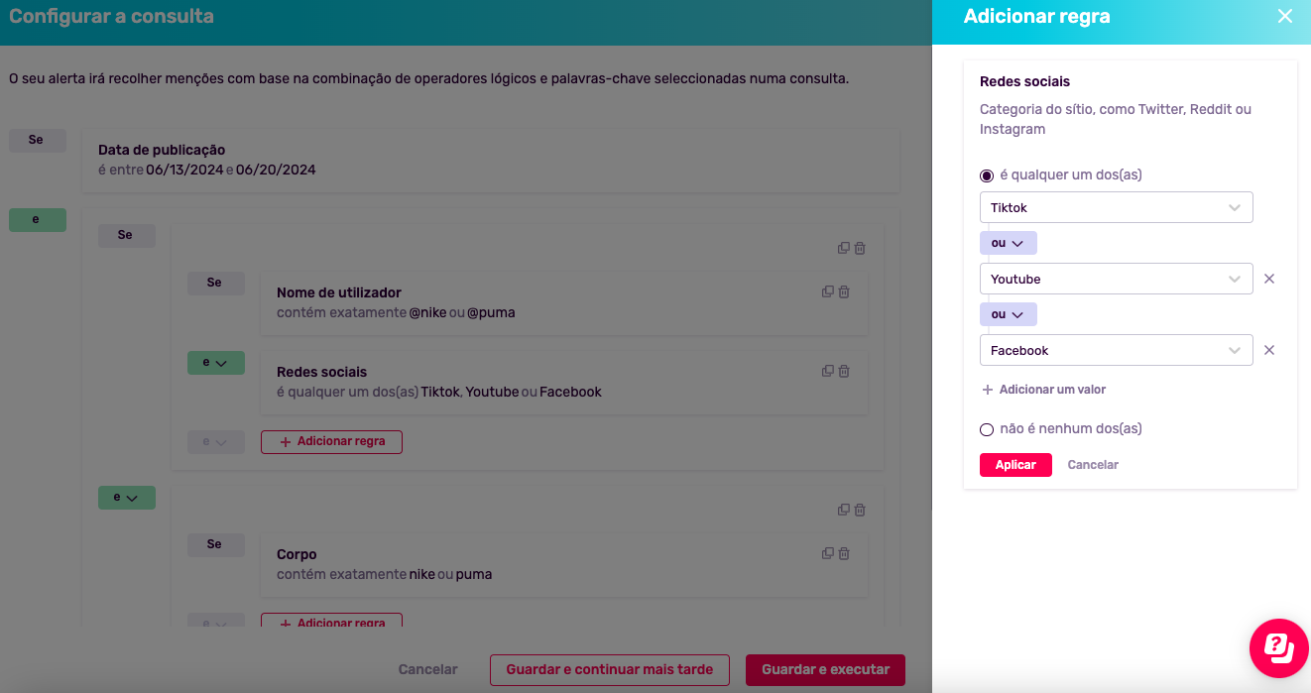The height and width of the screenshot is (693, 1311).
Task: Delete the Corpo rule
Action: (x=844, y=553)
